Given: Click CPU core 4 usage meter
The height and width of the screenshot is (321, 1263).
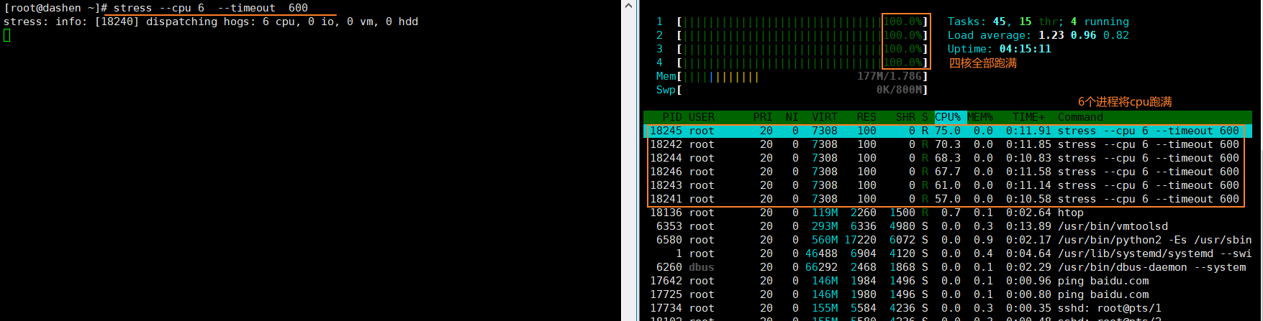Looking at the screenshot, I should tap(792, 62).
